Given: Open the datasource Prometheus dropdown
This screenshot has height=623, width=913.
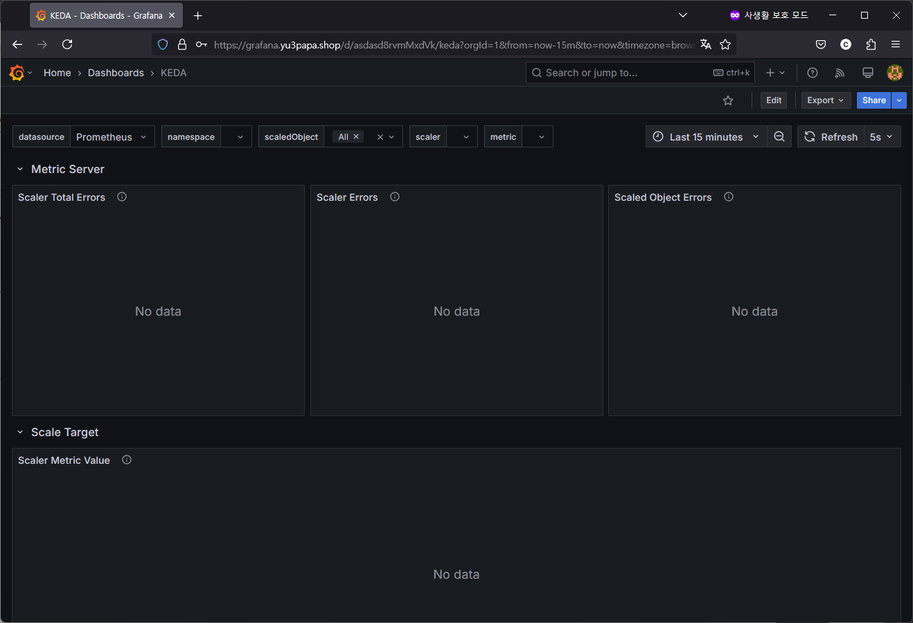Looking at the screenshot, I should tap(112, 137).
